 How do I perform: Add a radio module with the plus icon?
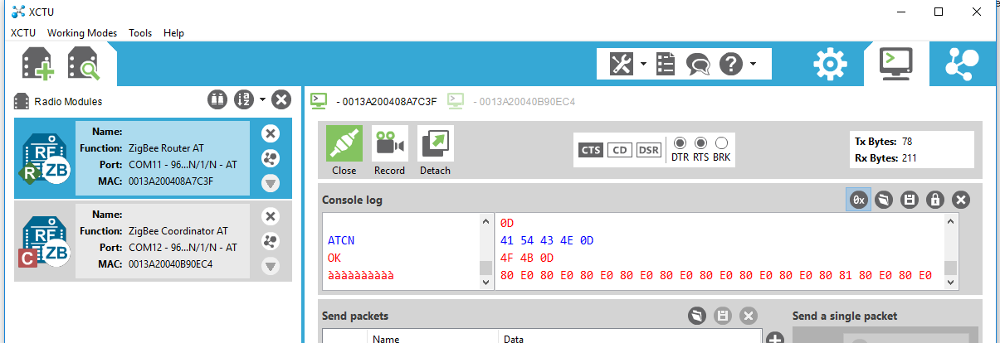pos(38,64)
